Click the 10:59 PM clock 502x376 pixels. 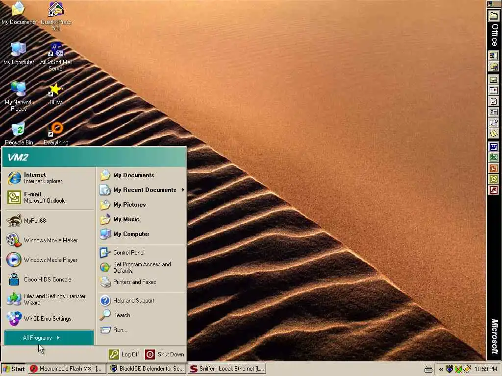click(x=485, y=369)
